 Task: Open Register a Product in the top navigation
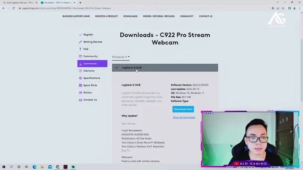(x=106, y=16)
